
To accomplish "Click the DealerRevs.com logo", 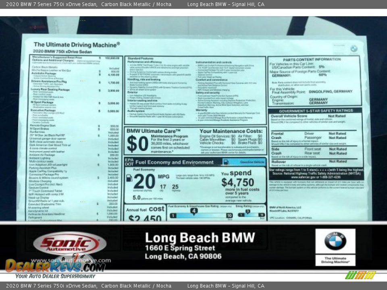I will [55, 265].
